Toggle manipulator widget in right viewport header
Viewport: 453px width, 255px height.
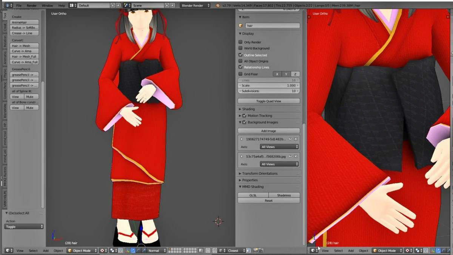tap(433, 250)
